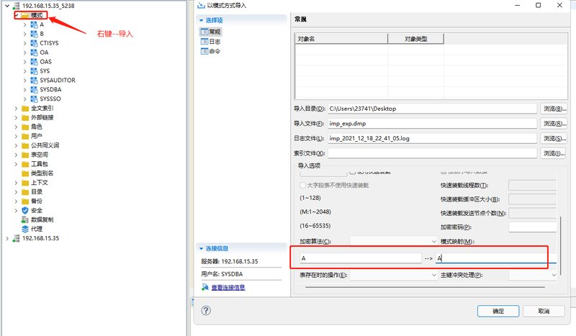Collapse the 连接信息 section

point(201,249)
